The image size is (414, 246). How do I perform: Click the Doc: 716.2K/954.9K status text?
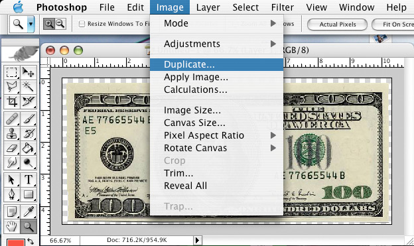[x=137, y=240]
